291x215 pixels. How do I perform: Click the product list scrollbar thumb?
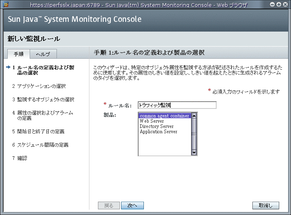(x=194, y=134)
